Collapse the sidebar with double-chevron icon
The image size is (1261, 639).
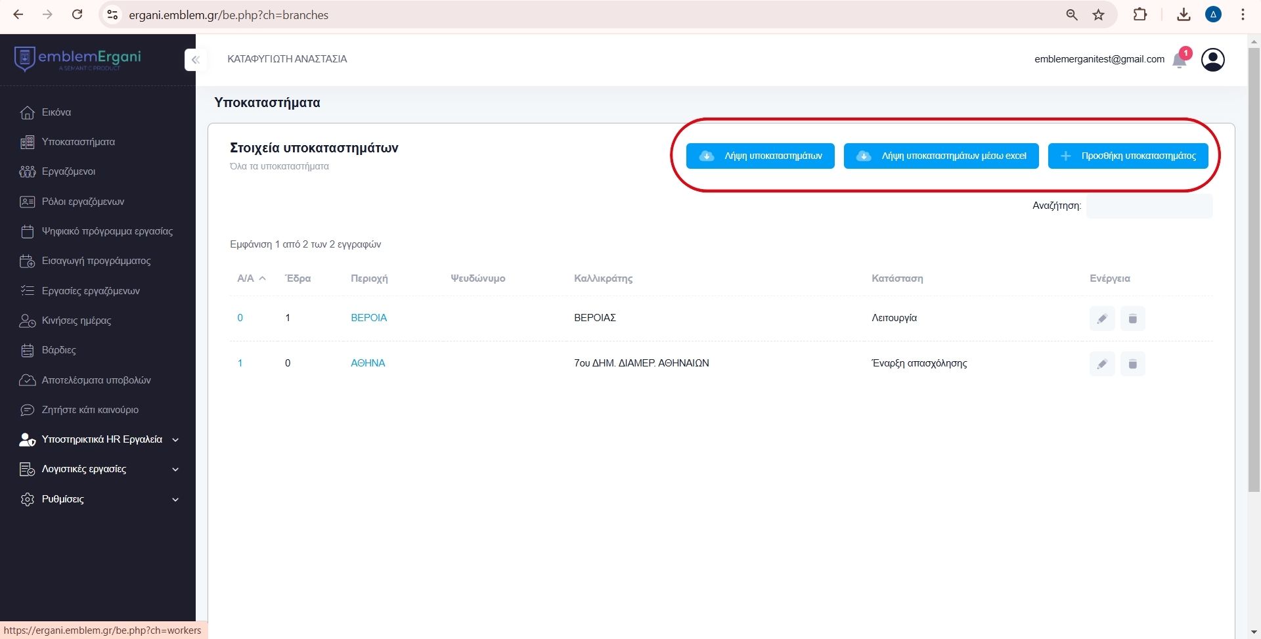(195, 60)
